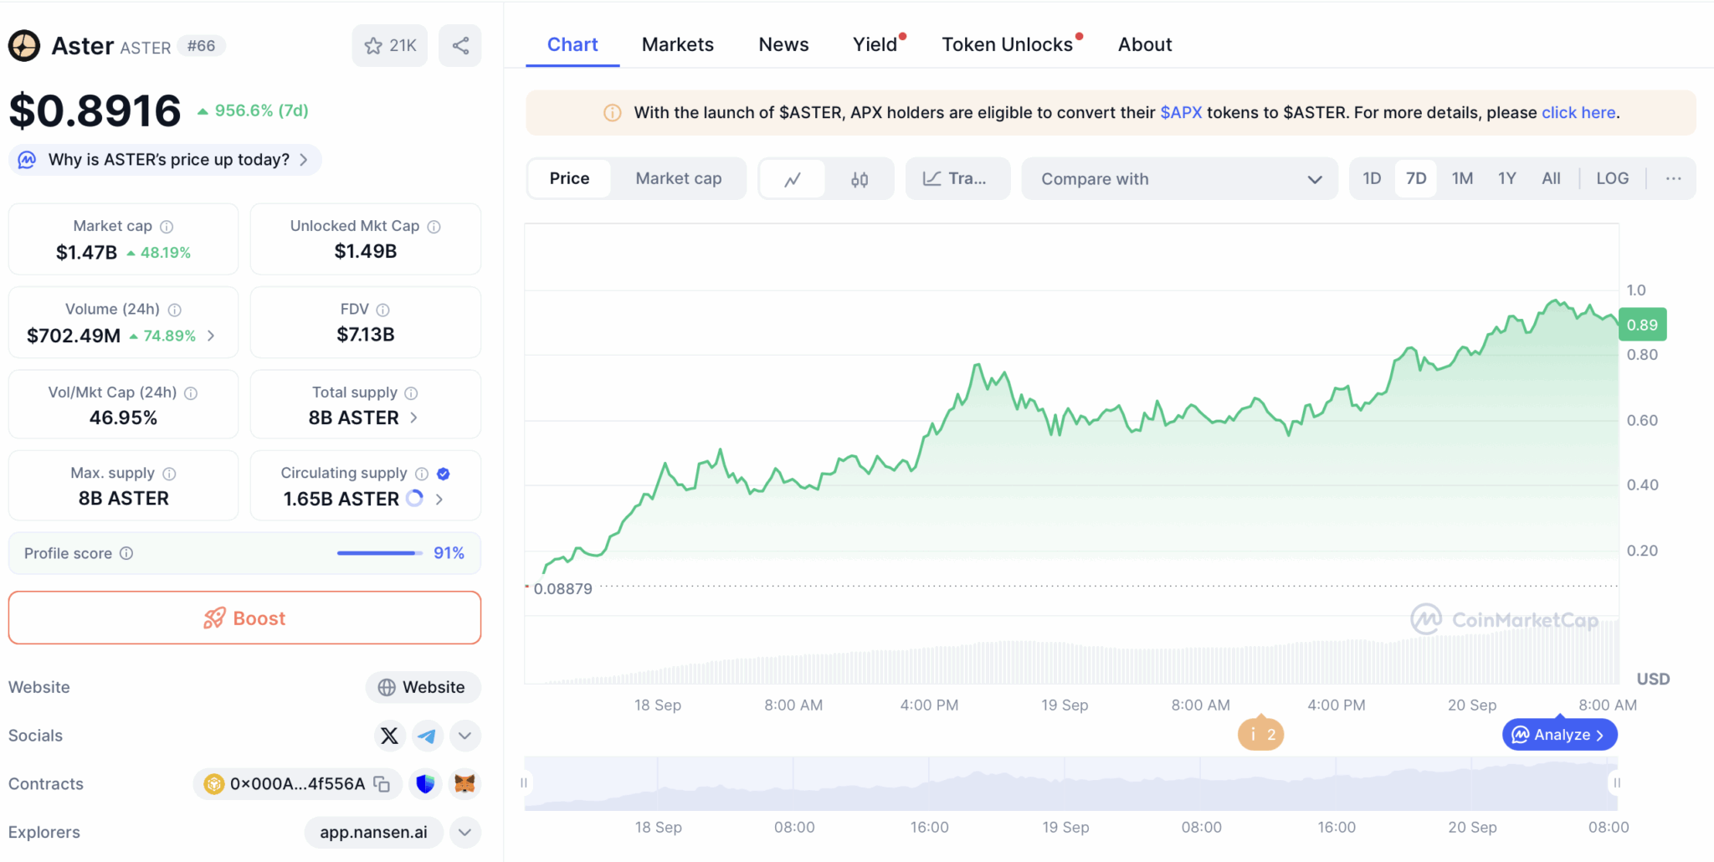Viewport: 1714px width, 862px height.
Task: Click the Profile score progress bar
Action: coord(377,552)
